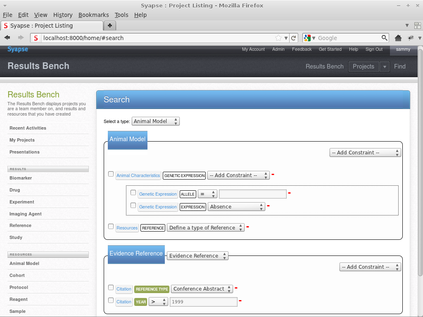This screenshot has width=423, height=317.
Task: Click the search magnifier icon
Action: click(384, 38)
